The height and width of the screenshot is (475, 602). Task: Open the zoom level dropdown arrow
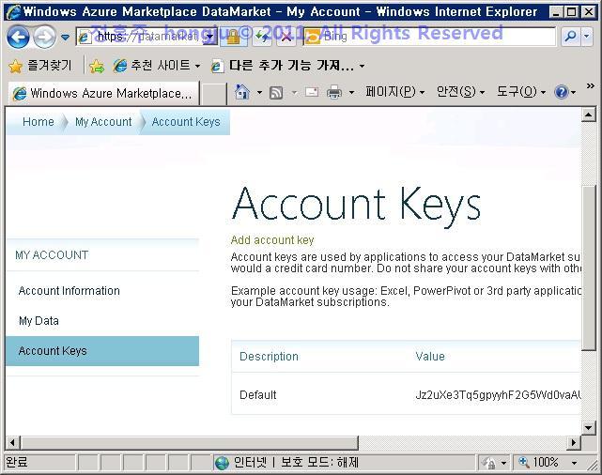tap(574, 463)
